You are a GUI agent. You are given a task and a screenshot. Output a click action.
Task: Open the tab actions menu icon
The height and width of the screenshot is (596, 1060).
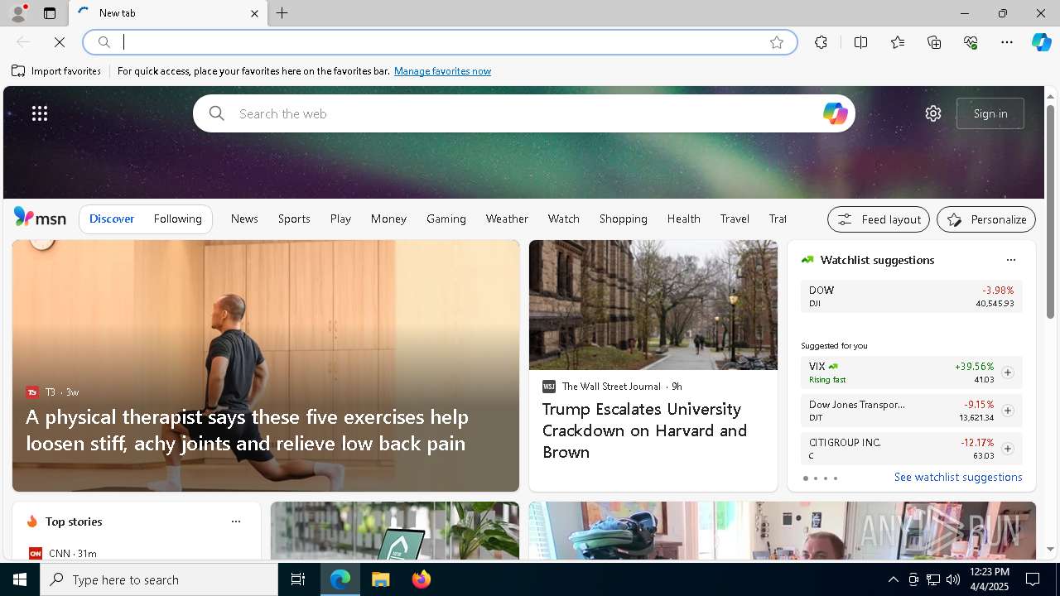(x=50, y=13)
